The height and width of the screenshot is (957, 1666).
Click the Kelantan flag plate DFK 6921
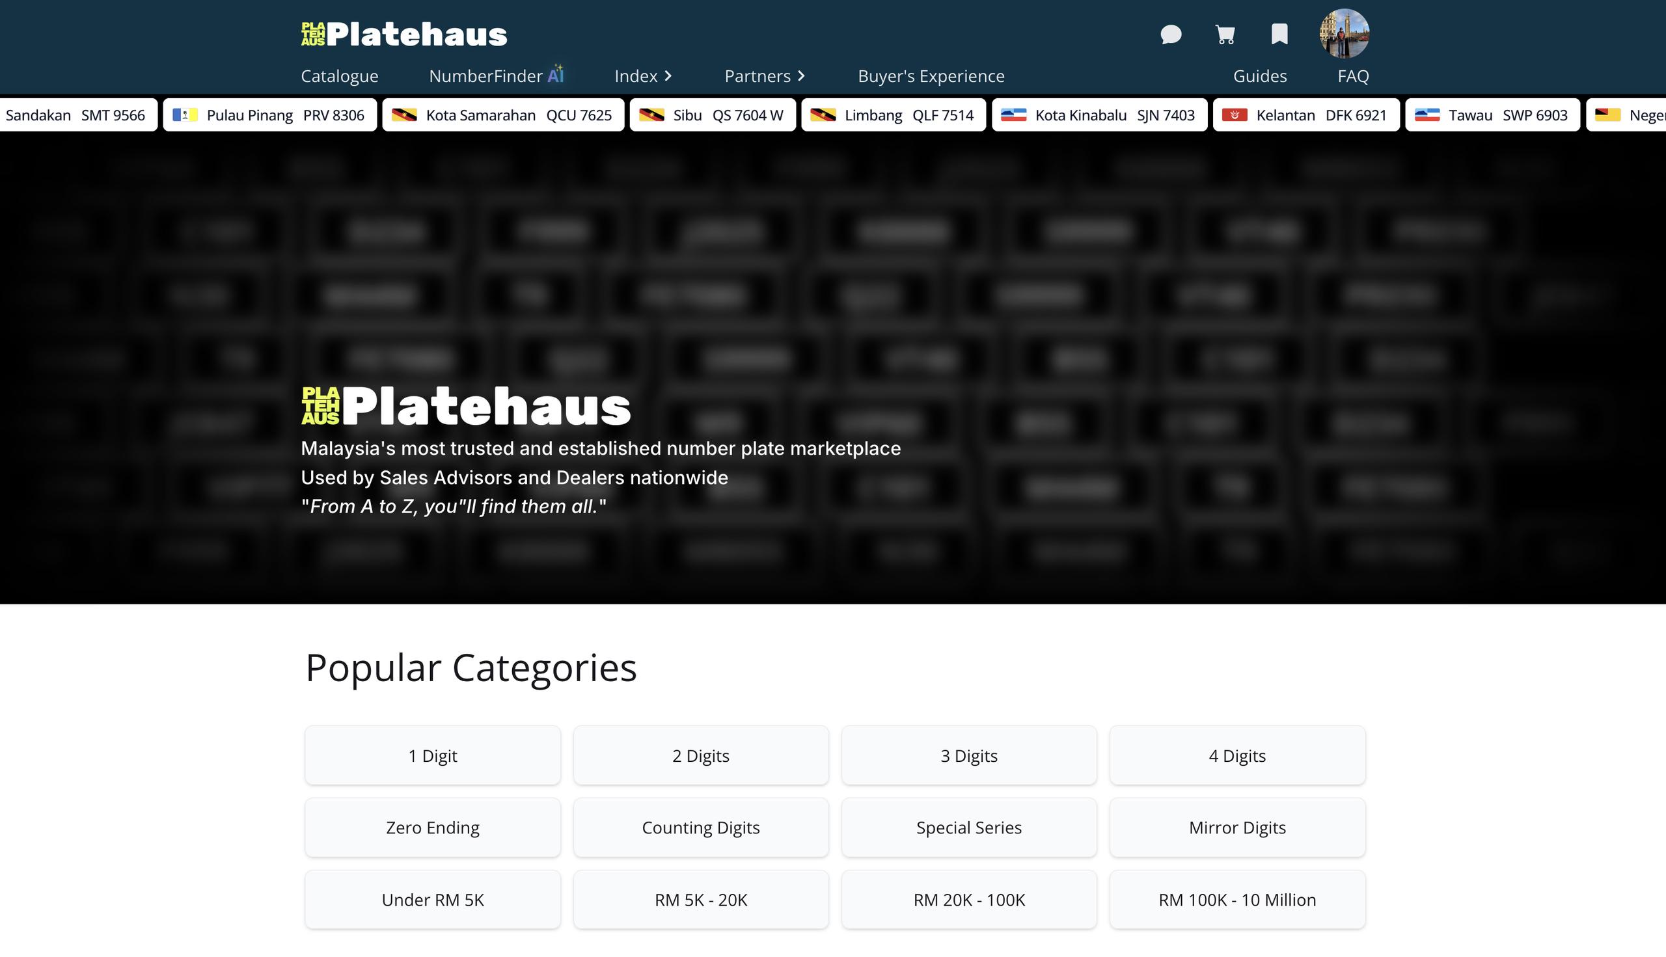(1305, 115)
